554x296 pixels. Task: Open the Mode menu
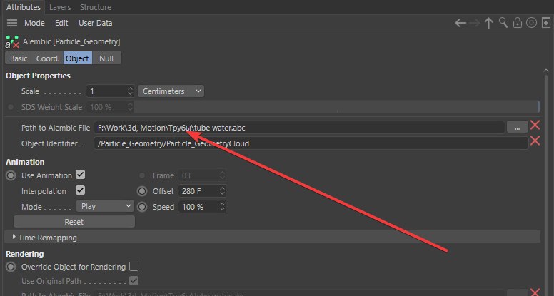[x=34, y=23]
